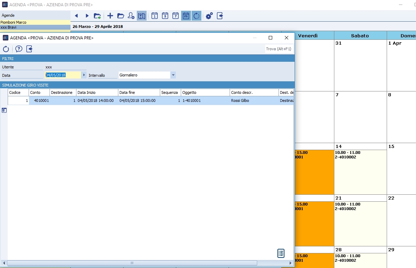This screenshot has height=268, width=416.
Task: Click exit icon in main toolbar
Action: point(220,16)
